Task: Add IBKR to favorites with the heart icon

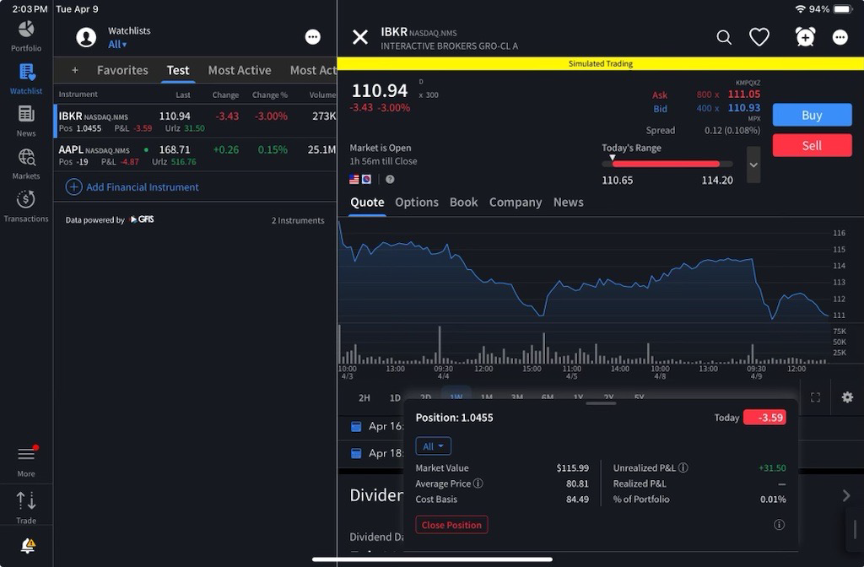Action: coord(759,37)
